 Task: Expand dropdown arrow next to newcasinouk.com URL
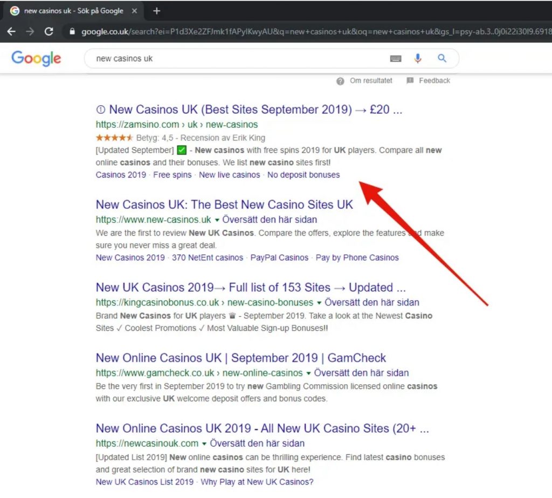pyautogui.click(x=204, y=444)
